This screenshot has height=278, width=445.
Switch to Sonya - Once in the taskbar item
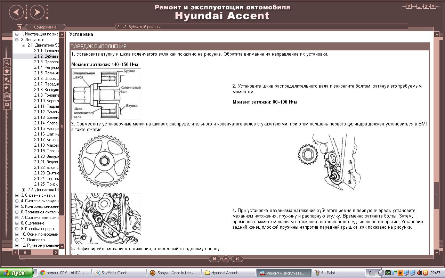(174, 273)
